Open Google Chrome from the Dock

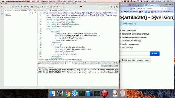pos(67,93)
